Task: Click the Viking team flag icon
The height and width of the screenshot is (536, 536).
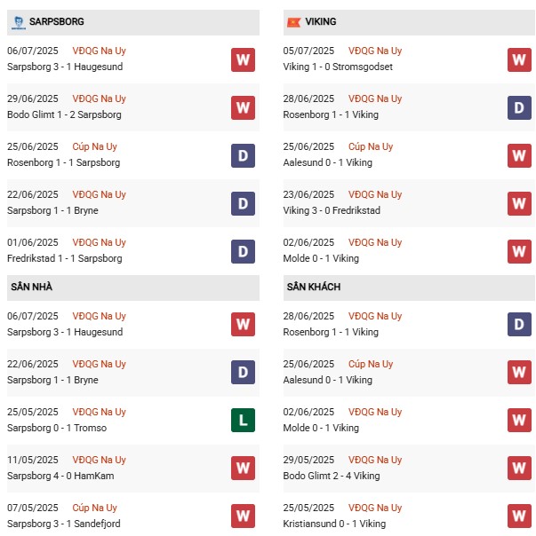Action: pos(293,21)
